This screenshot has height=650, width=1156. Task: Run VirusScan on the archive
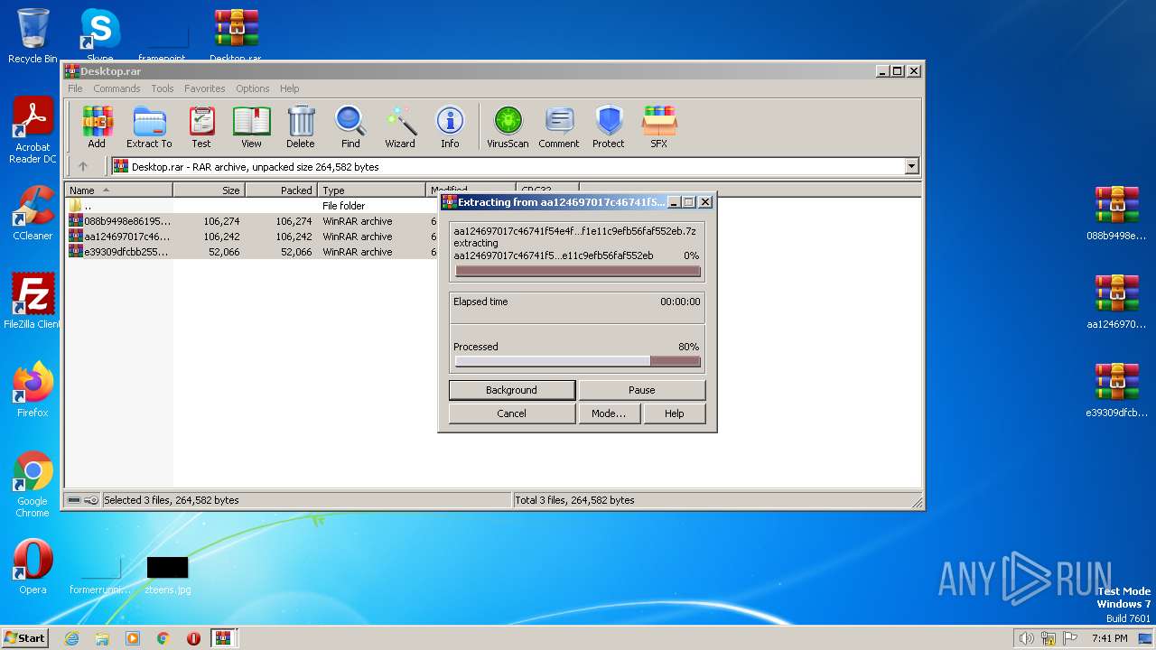(x=508, y=127)
